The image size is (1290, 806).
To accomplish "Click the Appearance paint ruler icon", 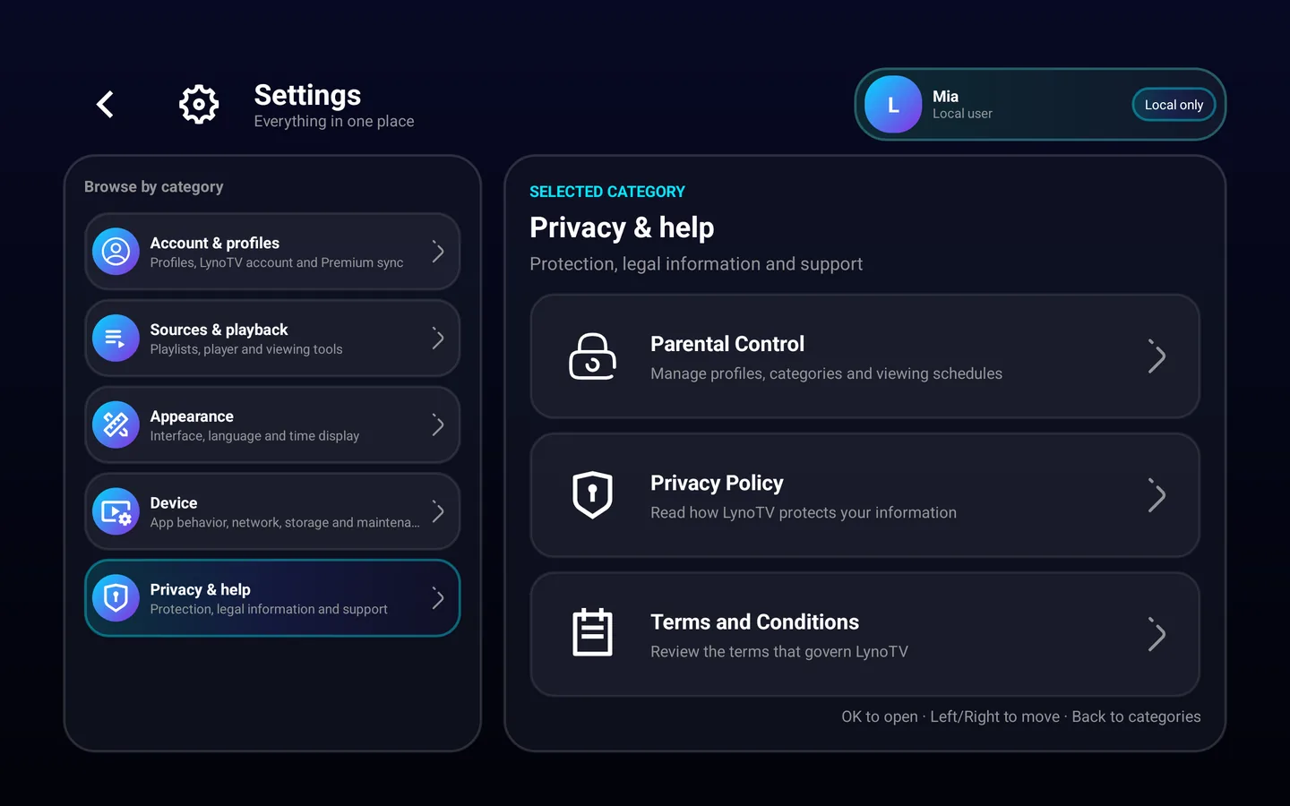I will coord(116,424).
